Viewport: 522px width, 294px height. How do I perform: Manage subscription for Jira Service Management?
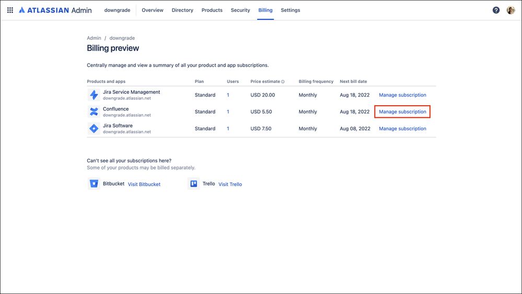tap(402, 95)
